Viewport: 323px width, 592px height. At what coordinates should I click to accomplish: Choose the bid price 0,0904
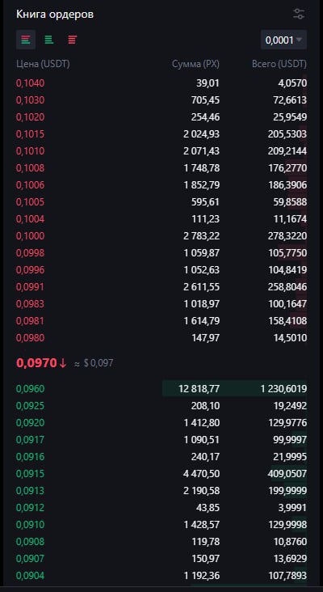tap(30, 576)
